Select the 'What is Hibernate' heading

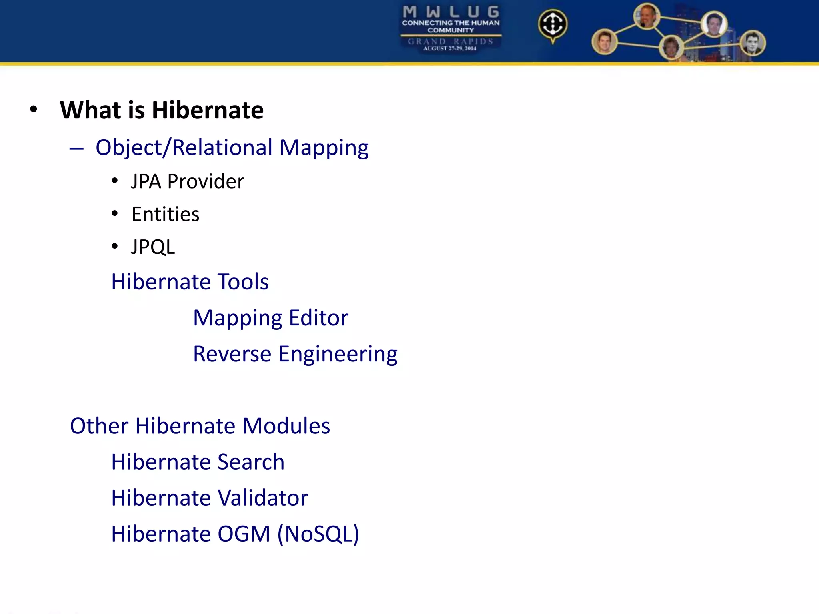click(x=162, y=110)
